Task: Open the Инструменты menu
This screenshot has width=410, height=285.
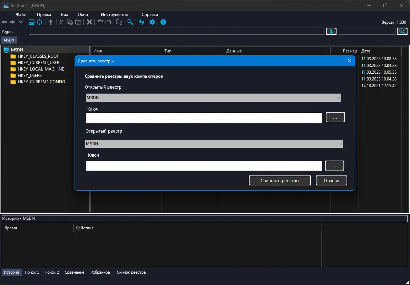Action: point(114,15)
